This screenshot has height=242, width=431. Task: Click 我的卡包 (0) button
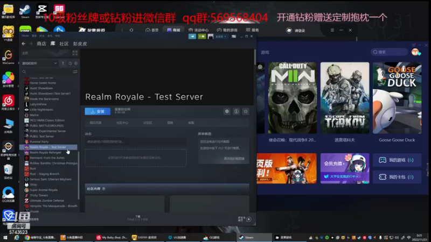[397, 177]
